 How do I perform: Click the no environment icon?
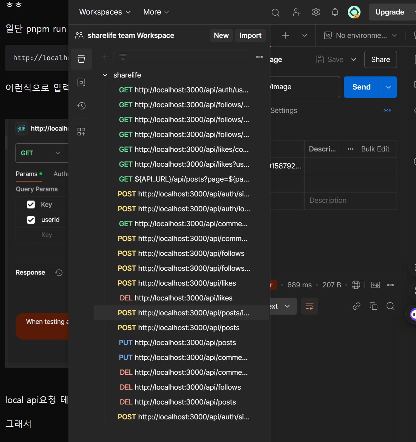(328, 35)
